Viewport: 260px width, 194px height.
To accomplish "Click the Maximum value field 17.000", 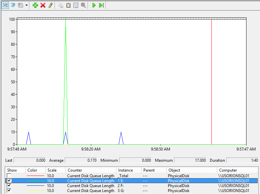I will pos(190,160).
